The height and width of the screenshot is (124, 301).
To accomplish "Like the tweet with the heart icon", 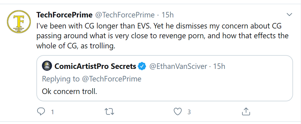I will click(178, 112).
